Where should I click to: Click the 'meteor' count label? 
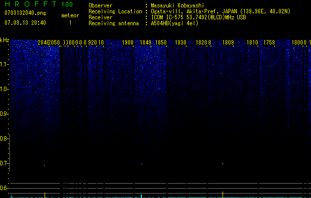click(70, 15)
